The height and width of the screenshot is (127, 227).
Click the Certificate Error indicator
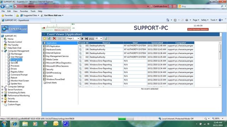(x=159, y=6)
